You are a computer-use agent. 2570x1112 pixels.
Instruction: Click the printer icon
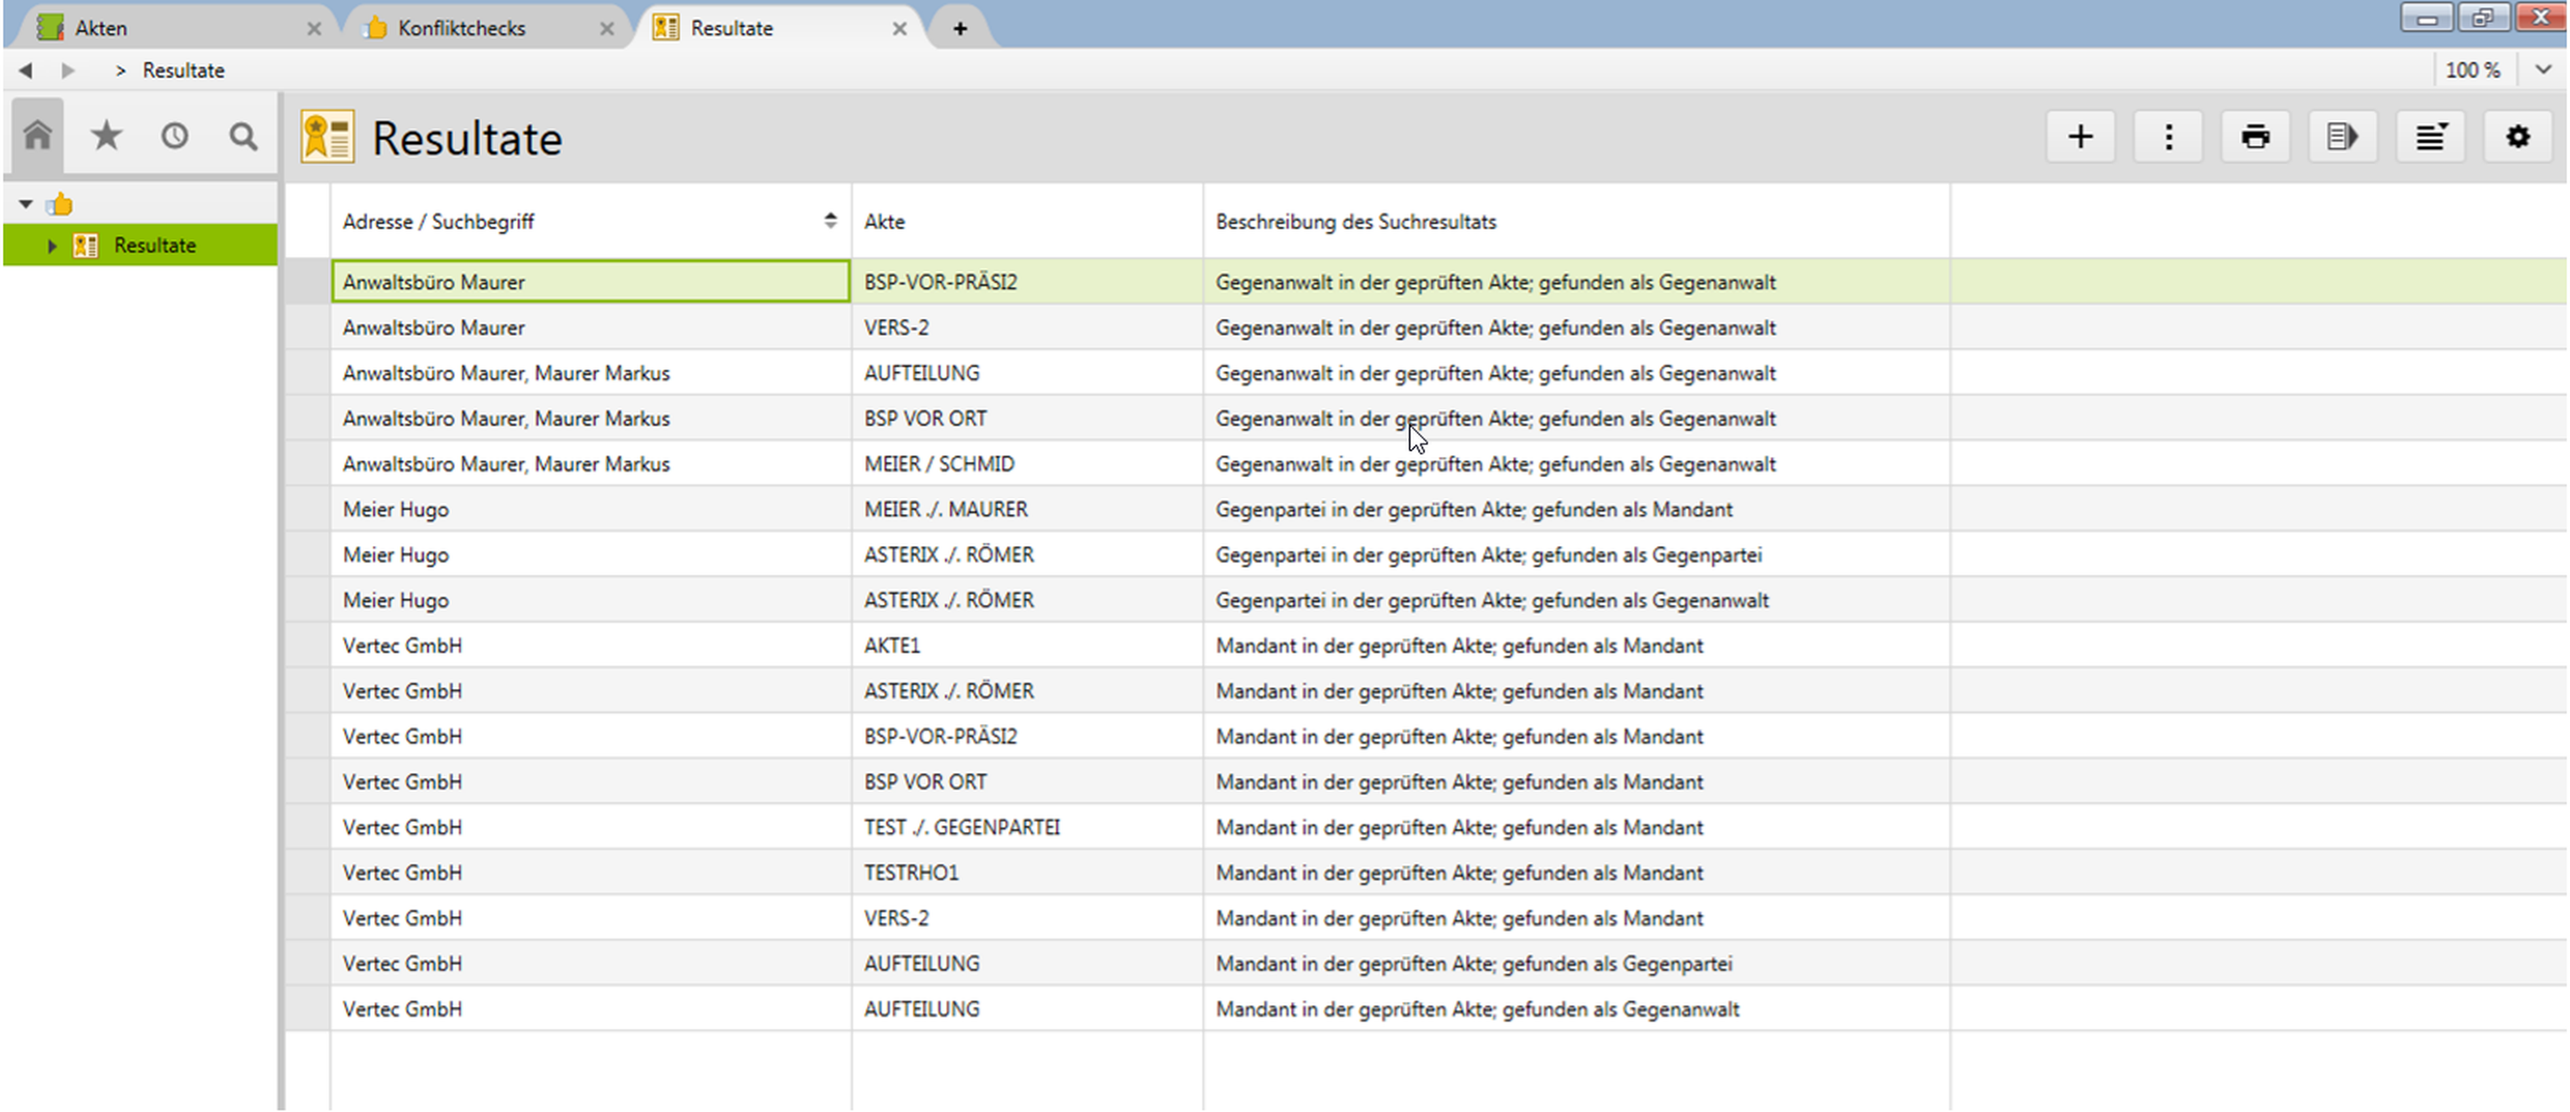(2255, 137)
